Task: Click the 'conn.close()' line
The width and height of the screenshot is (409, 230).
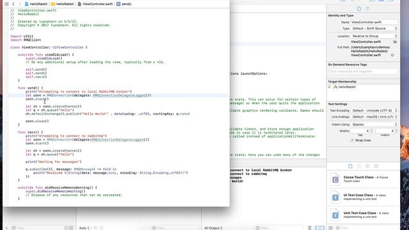Action: [x=37, y=121]
